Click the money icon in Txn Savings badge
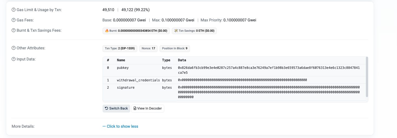The width and height of the screenshot is (397, 138). click(x=176, y=31)
